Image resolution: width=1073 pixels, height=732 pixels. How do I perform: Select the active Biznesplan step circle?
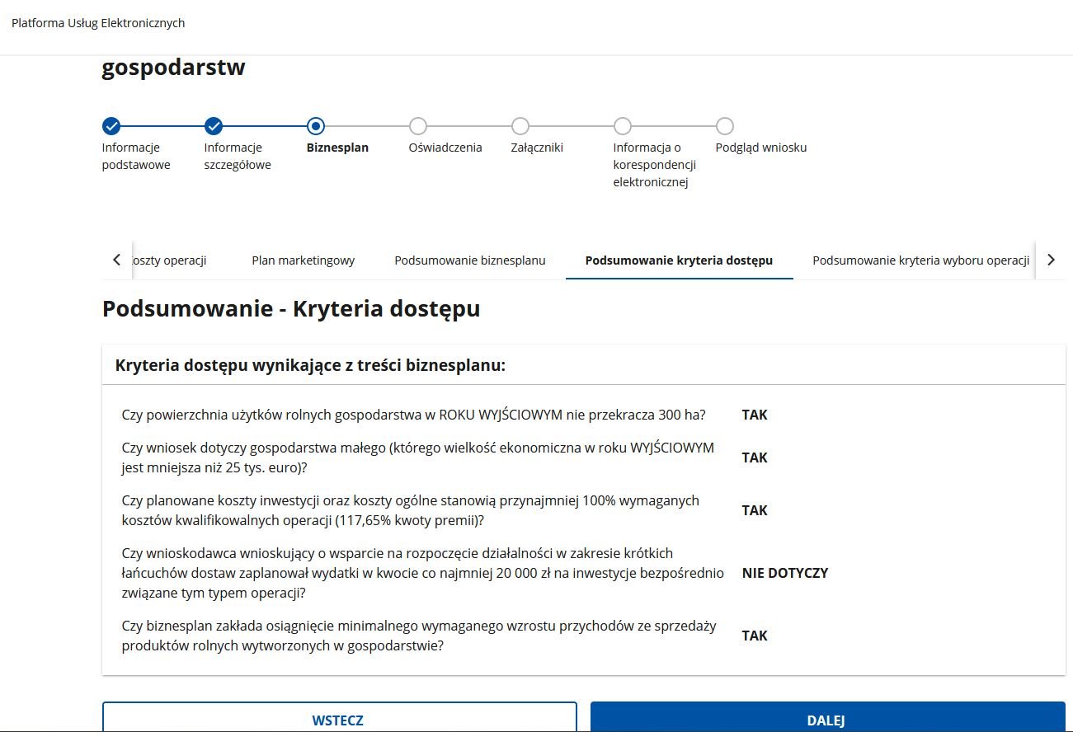pyautogui.click(x=316, y=126)
